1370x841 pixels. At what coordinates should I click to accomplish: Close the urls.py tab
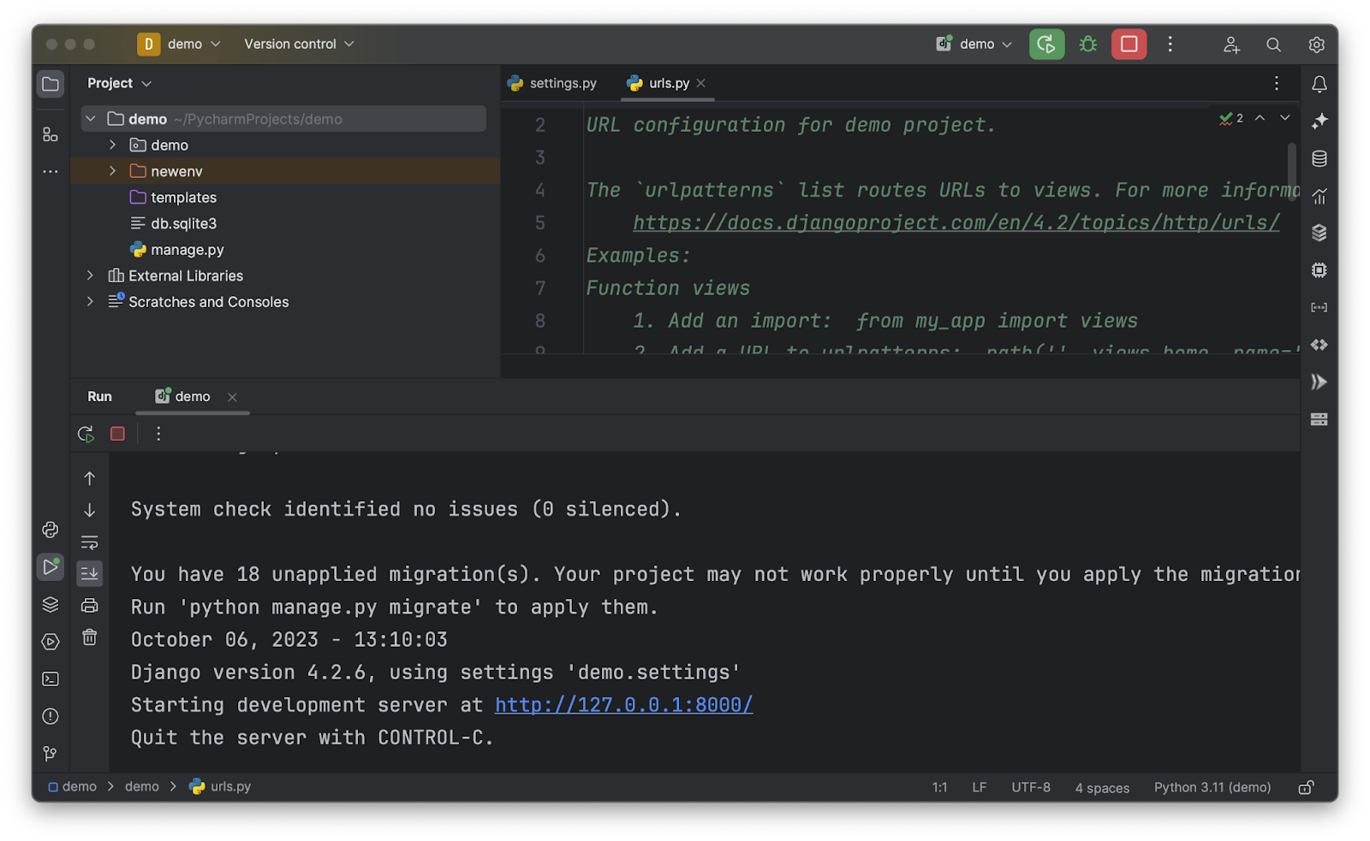point(701,83)
